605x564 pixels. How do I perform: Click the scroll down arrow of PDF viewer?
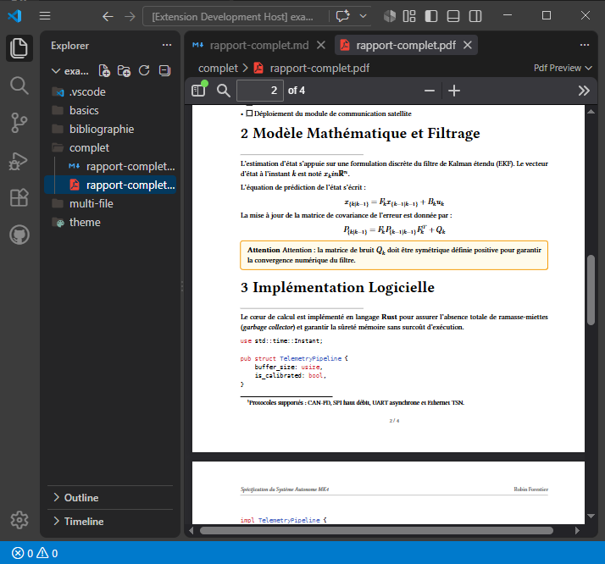coord(591,516)
